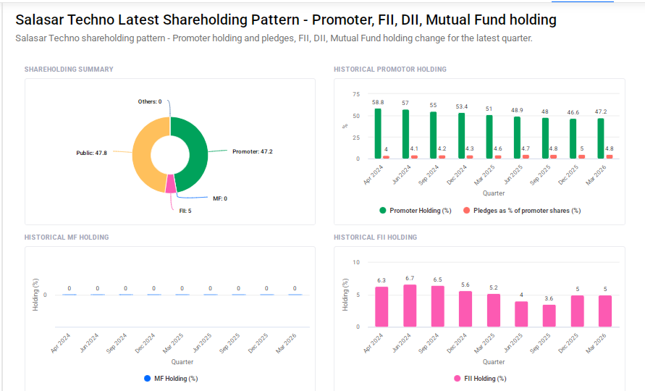Click the green promoter bar labeled 53.4
This screenshot has width=645, height=391.
pos(462,136)
